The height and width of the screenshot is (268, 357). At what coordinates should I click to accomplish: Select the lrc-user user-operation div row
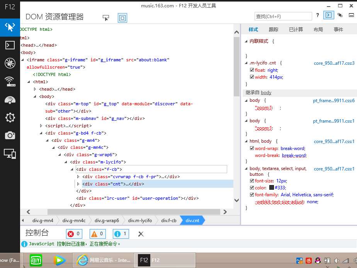(x=137, y=198)
